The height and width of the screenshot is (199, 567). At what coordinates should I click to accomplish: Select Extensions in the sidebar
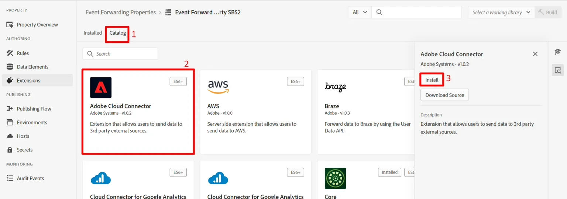point(37,80)
